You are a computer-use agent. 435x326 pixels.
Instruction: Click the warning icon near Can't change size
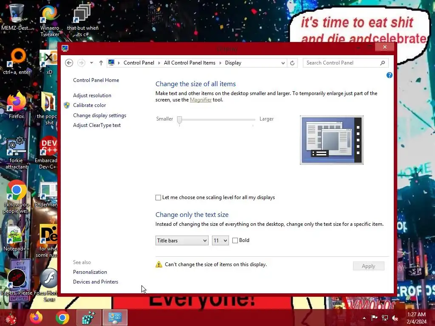coord(159,264)
